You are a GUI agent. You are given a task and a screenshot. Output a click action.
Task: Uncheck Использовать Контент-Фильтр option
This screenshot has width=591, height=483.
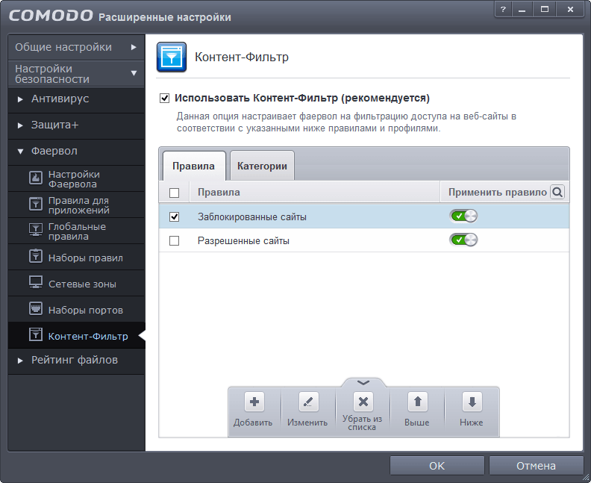(x=164, y=99)
